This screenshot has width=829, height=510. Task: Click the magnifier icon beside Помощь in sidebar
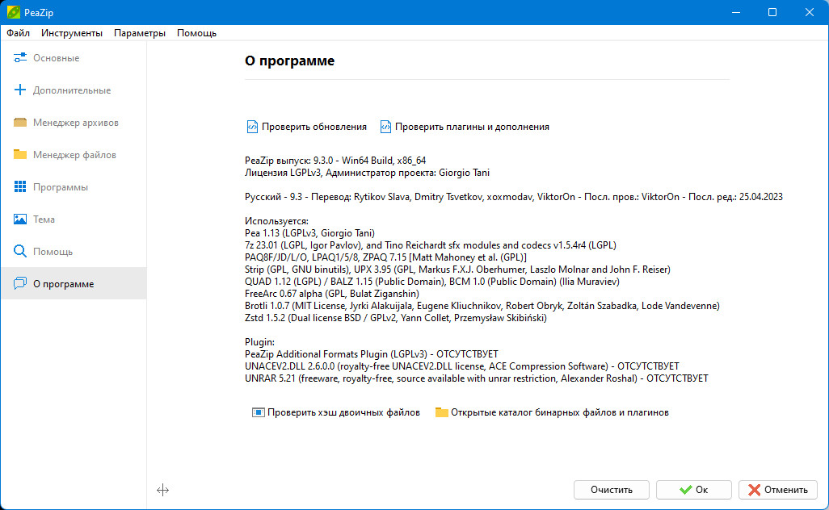pyautogui.click(x=20, y=251)
